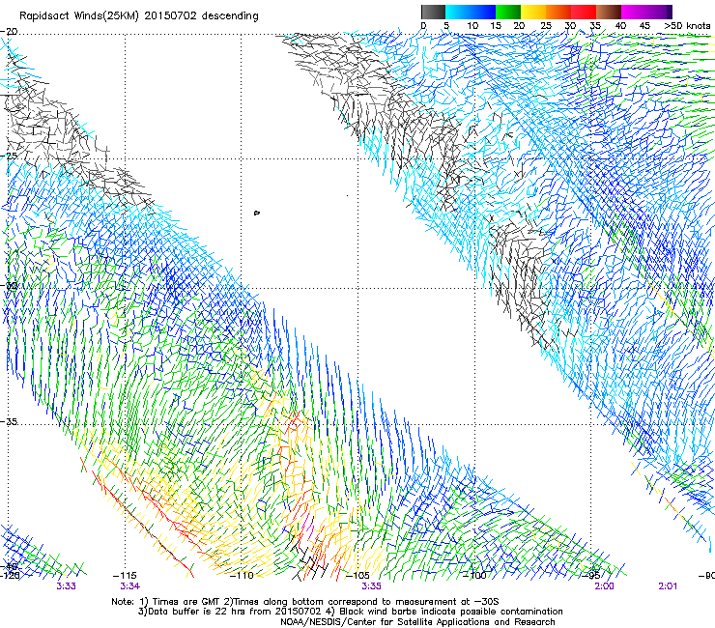Click the '-95' longitude label
The image size is (715, 628).
click(593, 575)
